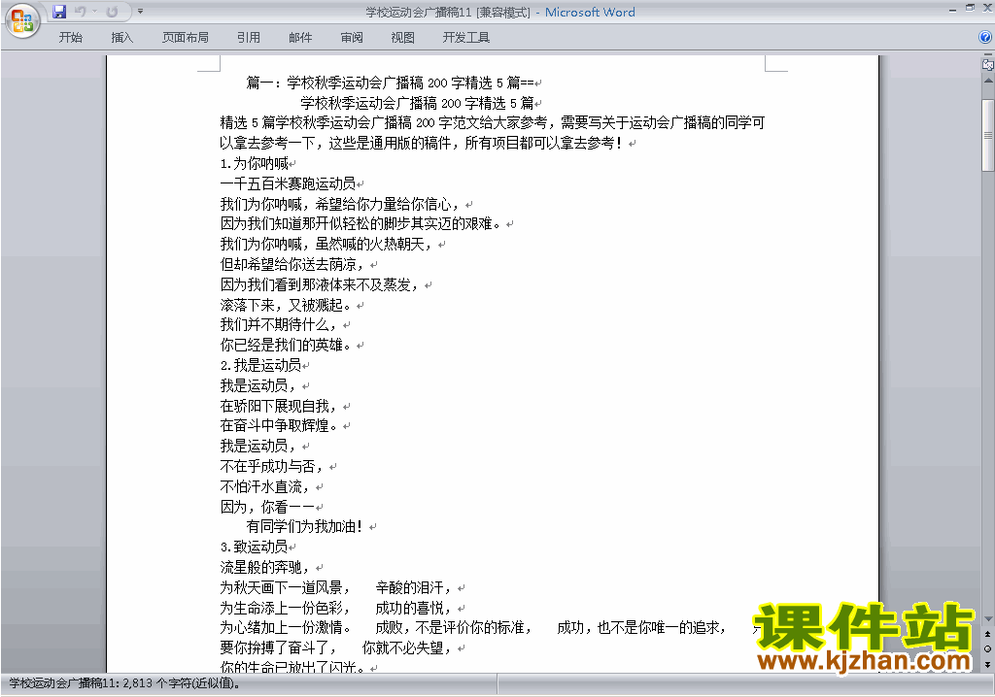The height and width of the screenshot is (697, 995).
Task: Click the text '辛酸的泪汗,'
Action: click(x=413, y=588)
